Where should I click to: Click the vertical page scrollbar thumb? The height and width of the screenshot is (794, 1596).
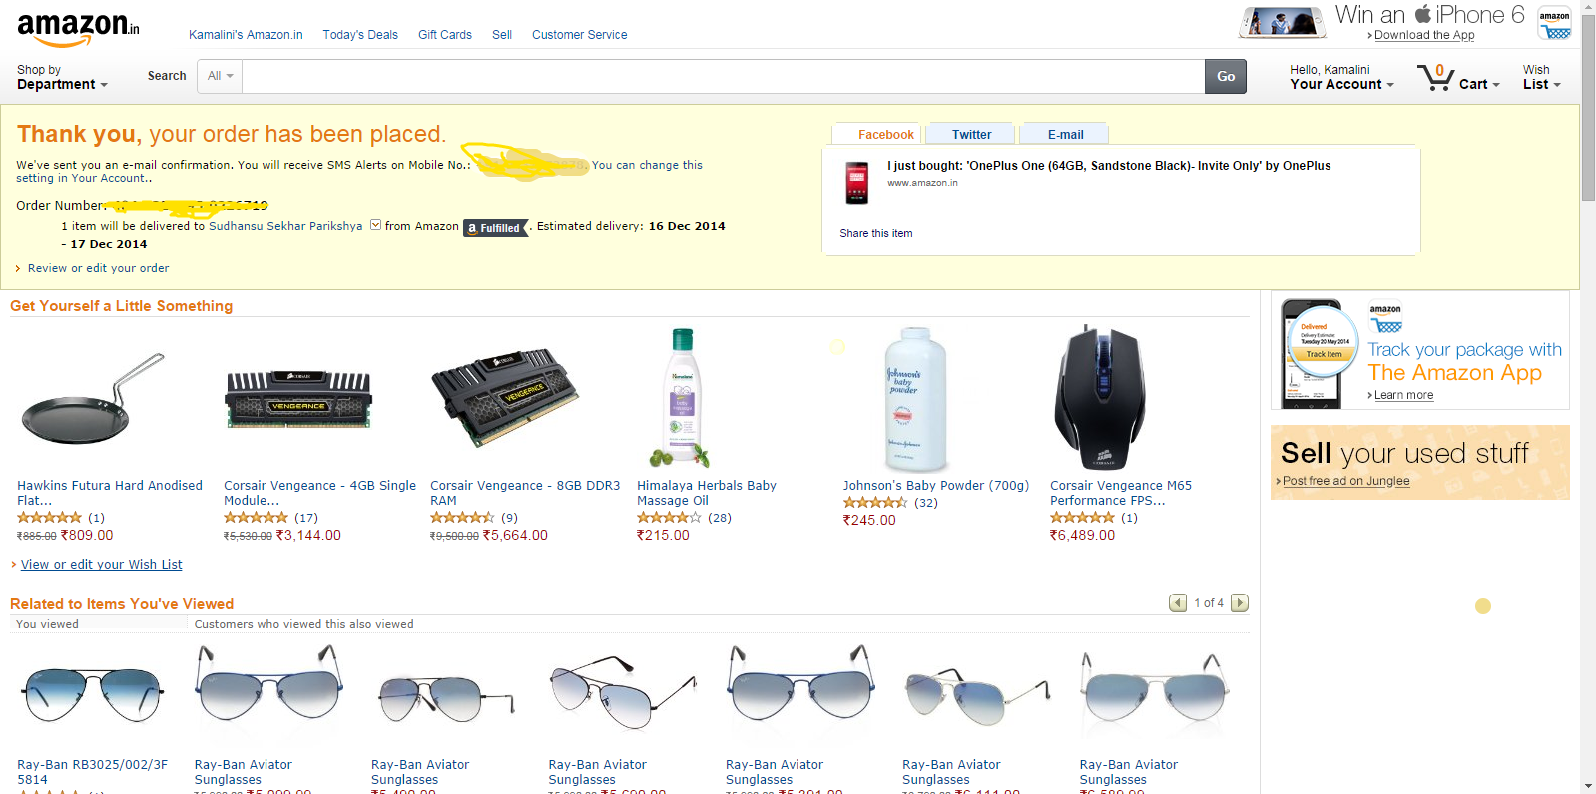pos(1588,110)
